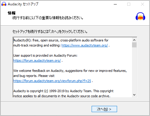150x116 pixels.
Task: Click the empty scrollbar track below the thumb
Action: click(x=134, y=70)
